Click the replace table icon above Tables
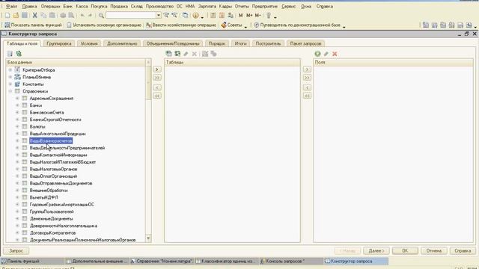 [177, 54]
